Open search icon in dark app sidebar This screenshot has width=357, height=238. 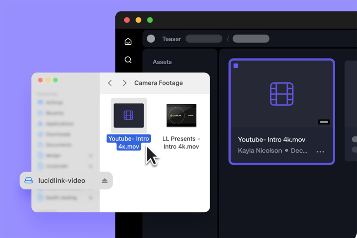(128, 60)
